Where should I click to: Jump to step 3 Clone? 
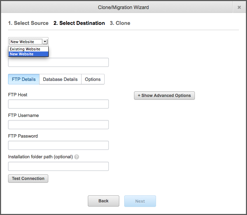(x=120, y=23)
